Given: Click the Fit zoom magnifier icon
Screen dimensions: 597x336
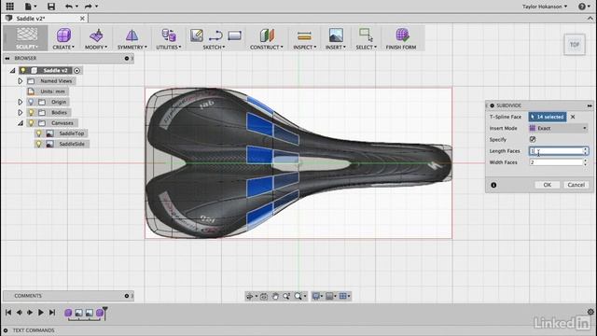Looking at the screenshot, I should coord(298,296).
